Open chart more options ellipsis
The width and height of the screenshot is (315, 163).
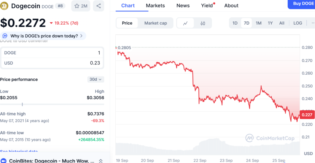(312, 23)
